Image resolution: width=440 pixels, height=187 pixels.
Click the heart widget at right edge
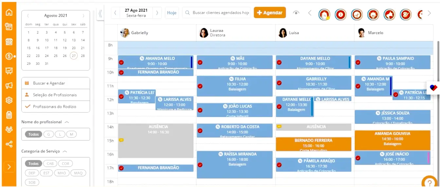click(433, 88)
